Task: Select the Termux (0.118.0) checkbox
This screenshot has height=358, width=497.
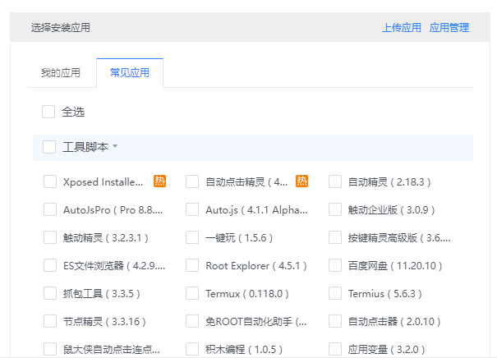Action: click(x=192, y=293)
